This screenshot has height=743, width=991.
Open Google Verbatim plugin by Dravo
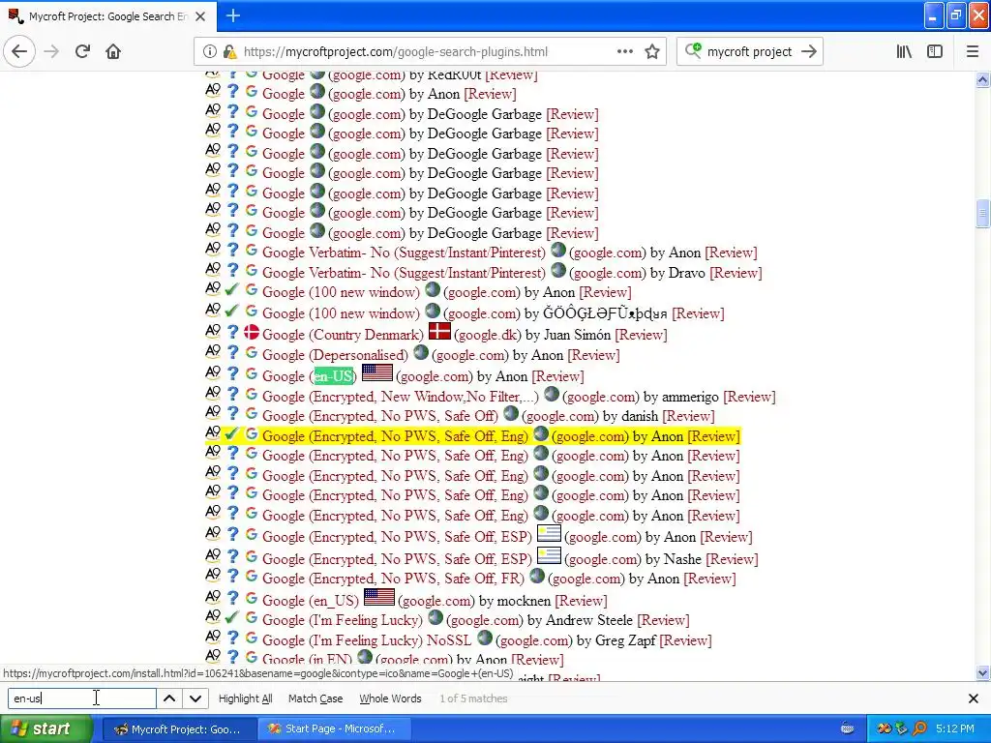pos(404,273)
